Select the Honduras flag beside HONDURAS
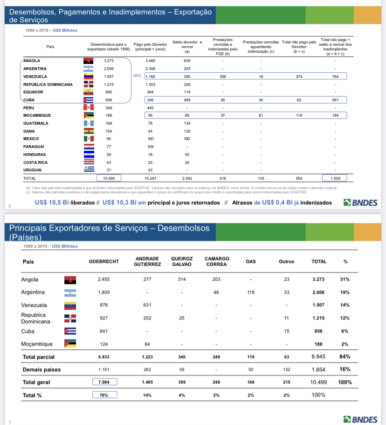 89,155
